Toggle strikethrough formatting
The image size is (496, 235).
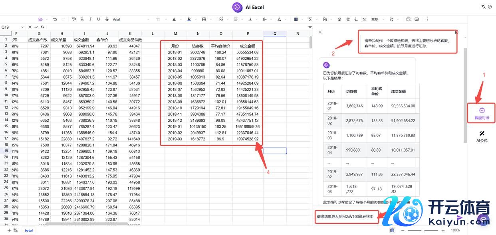(x=107, y=19)
